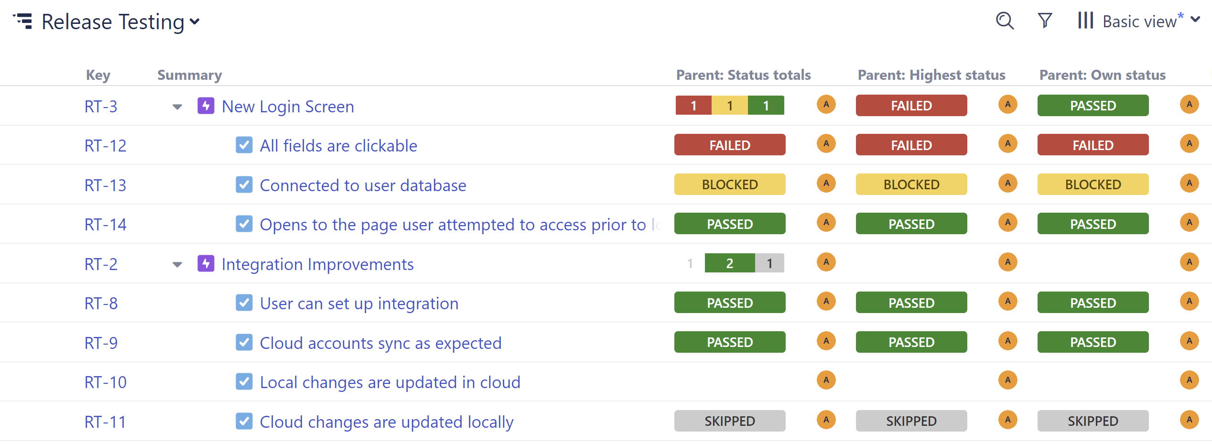Click the Parent: Status totals column header

click(x=743, y=75)
